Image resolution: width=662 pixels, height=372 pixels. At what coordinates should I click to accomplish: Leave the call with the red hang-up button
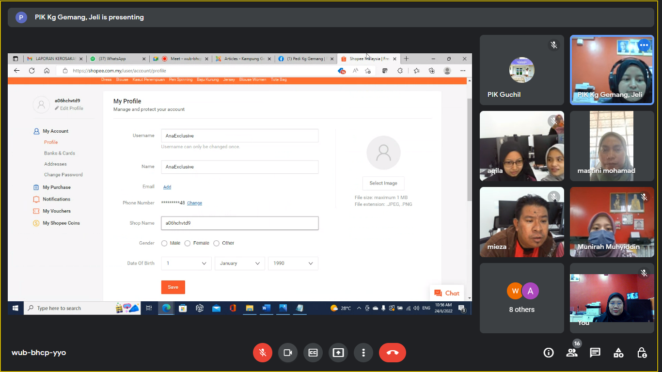tap(393, 353)
